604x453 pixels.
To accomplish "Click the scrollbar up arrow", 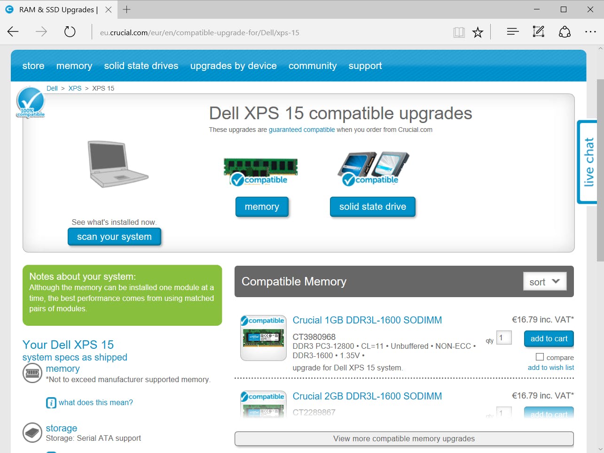I will 600,48.
